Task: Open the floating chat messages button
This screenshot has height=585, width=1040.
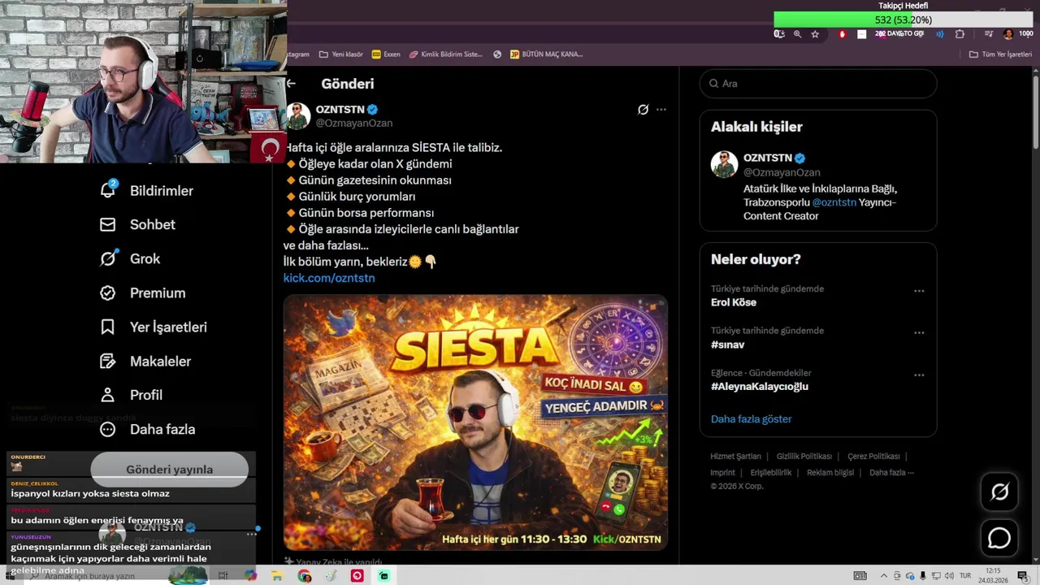Action: 999,539
